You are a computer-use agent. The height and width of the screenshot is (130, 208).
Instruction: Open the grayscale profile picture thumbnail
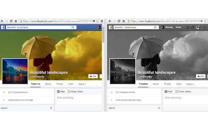click(x=123, y=71)
